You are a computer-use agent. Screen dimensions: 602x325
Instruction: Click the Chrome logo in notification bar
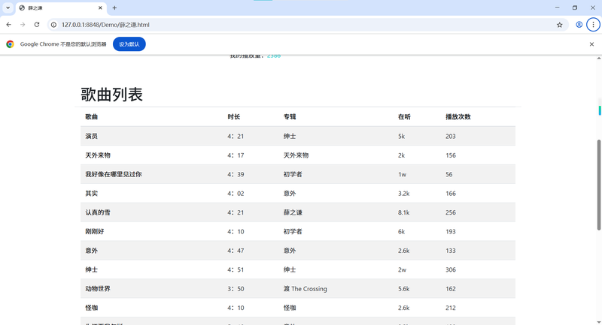point(11,44)
